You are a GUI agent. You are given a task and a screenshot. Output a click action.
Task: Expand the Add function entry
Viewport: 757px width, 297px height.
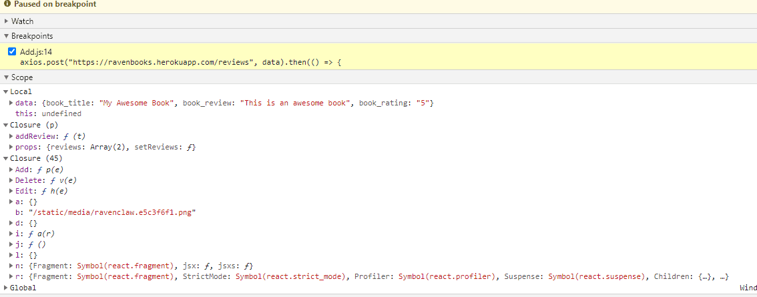pyautogui.click(x=11, y=170)
